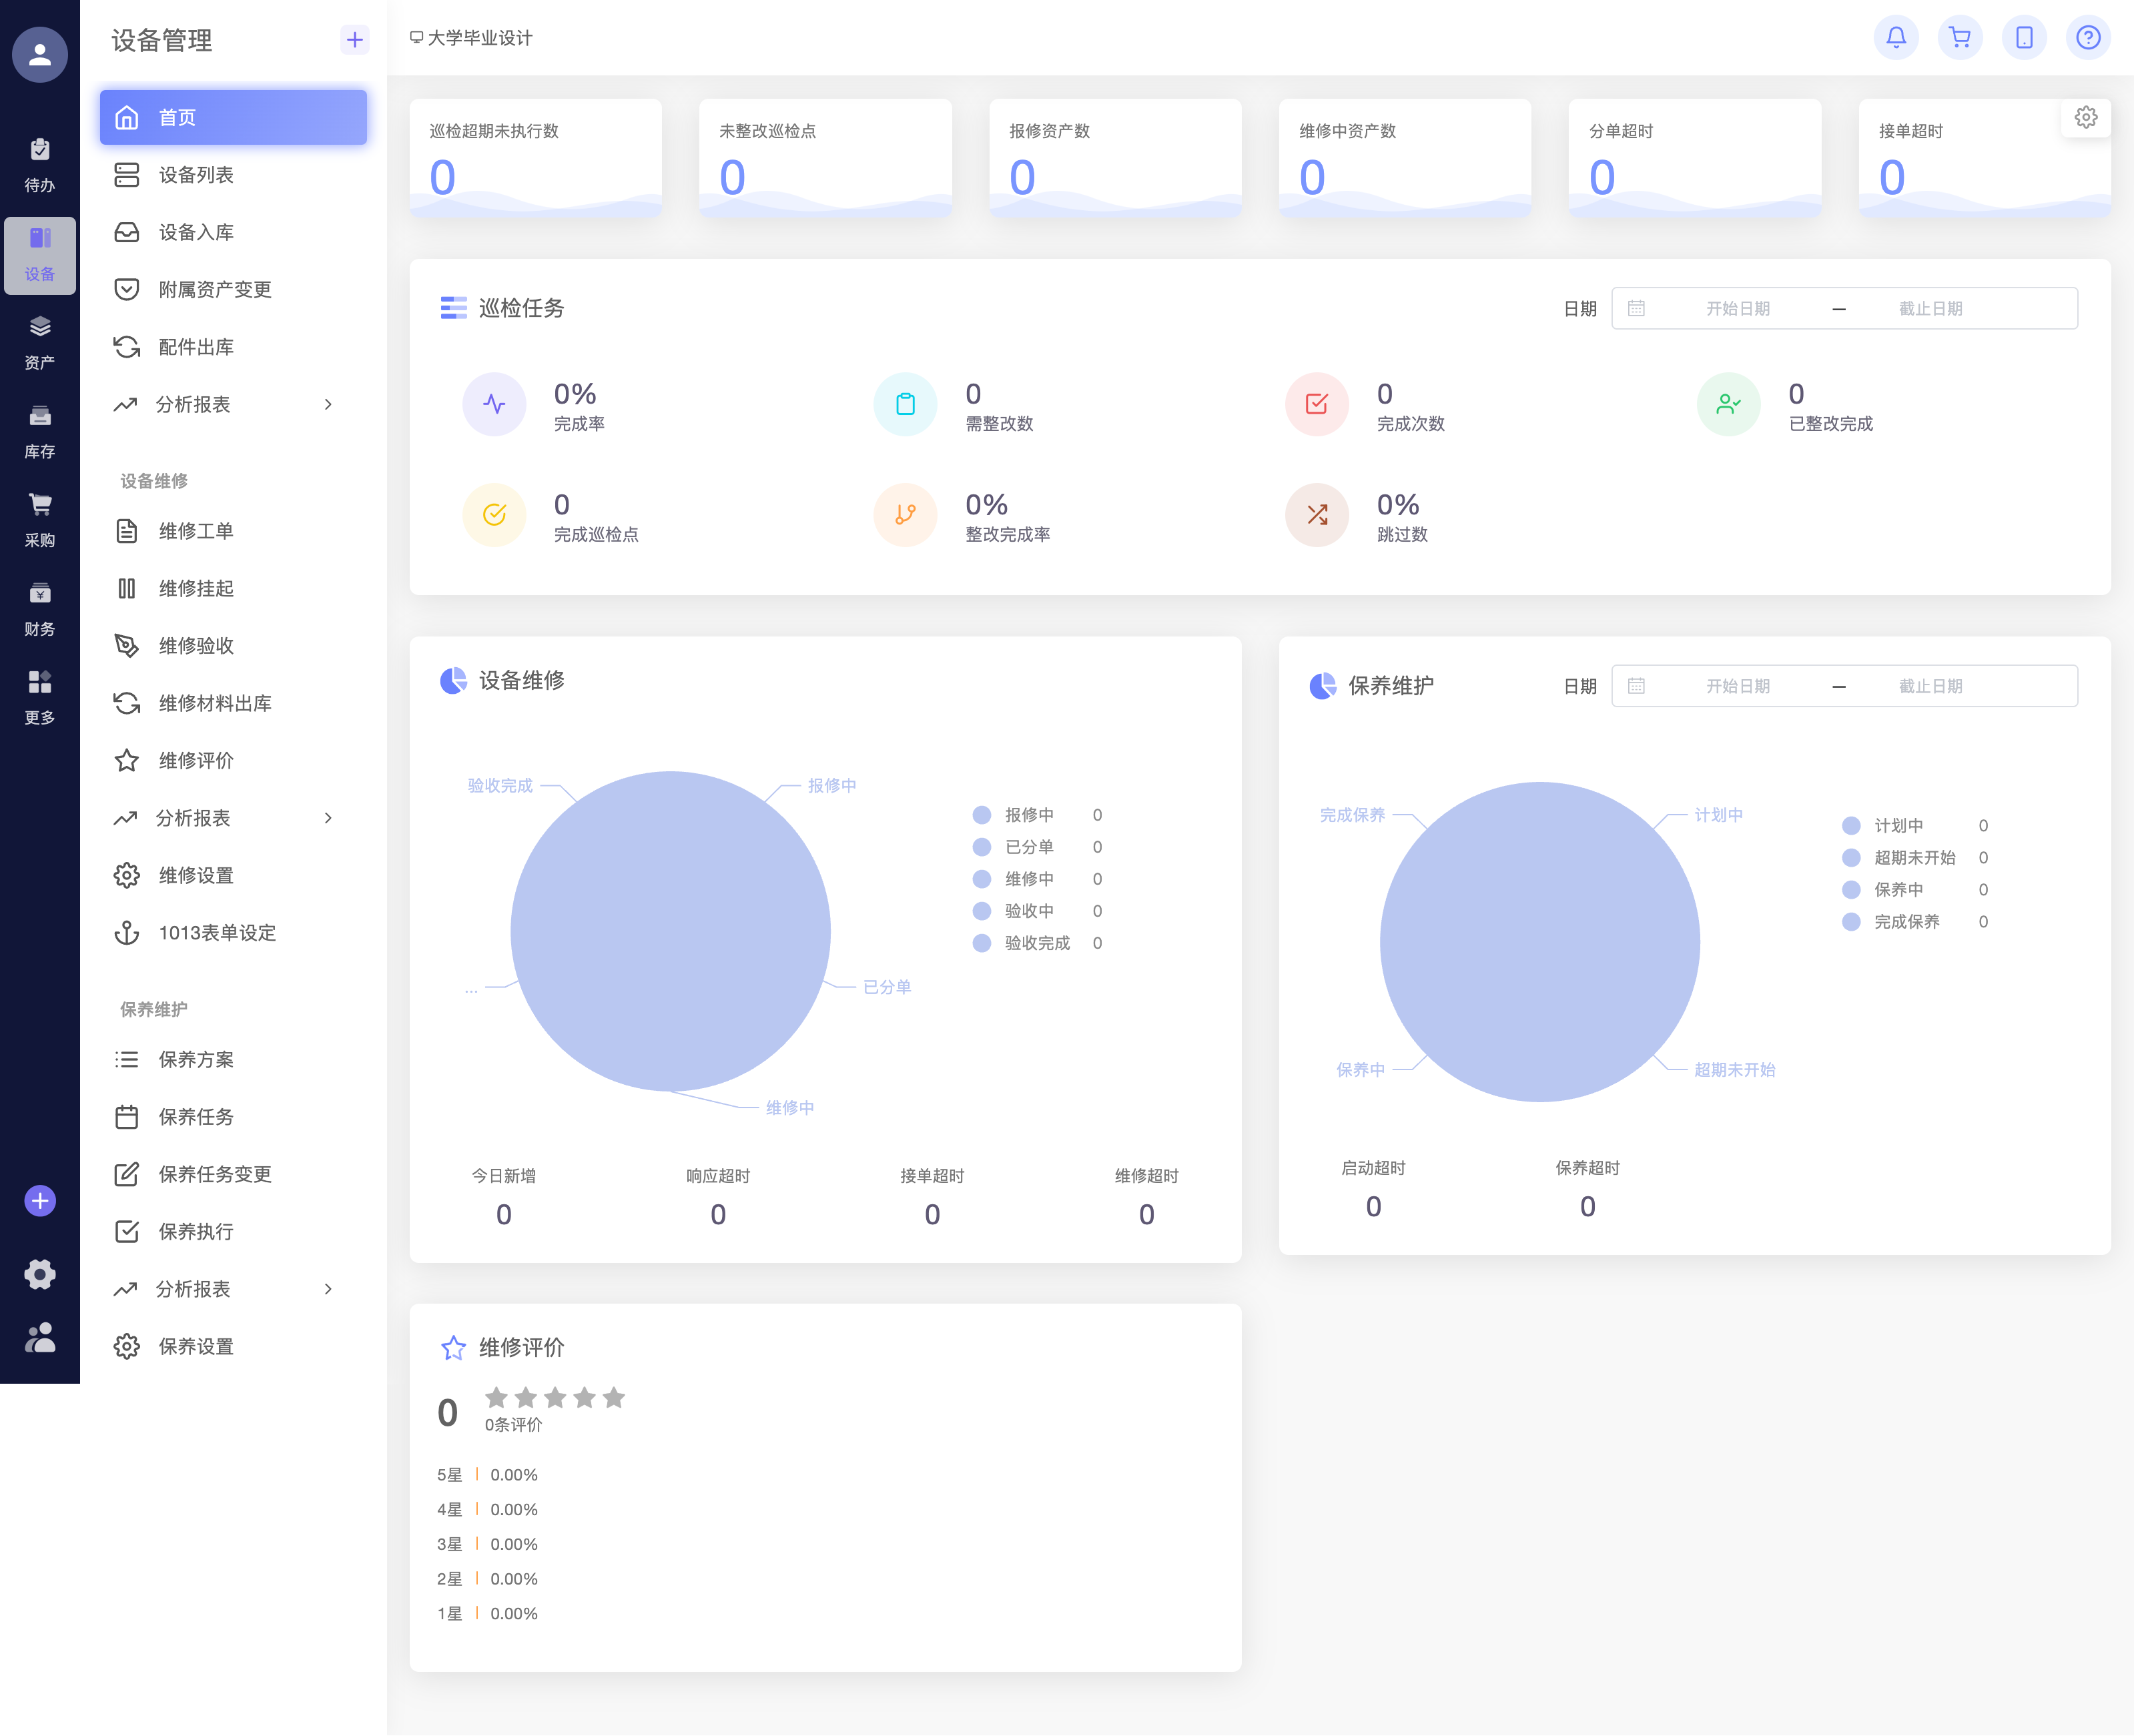Viewport: 2134px width, 1736px height.
Task: Click 大学毕业设计 header link
Action: (x=479, y=38)
